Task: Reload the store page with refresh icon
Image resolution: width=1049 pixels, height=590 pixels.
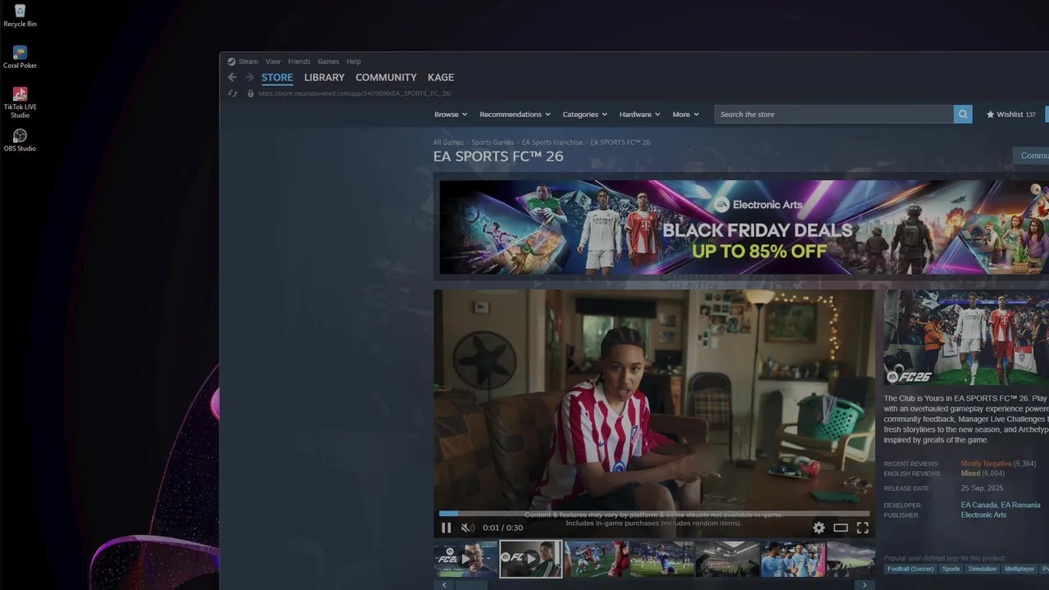Action: pos(233,93)
